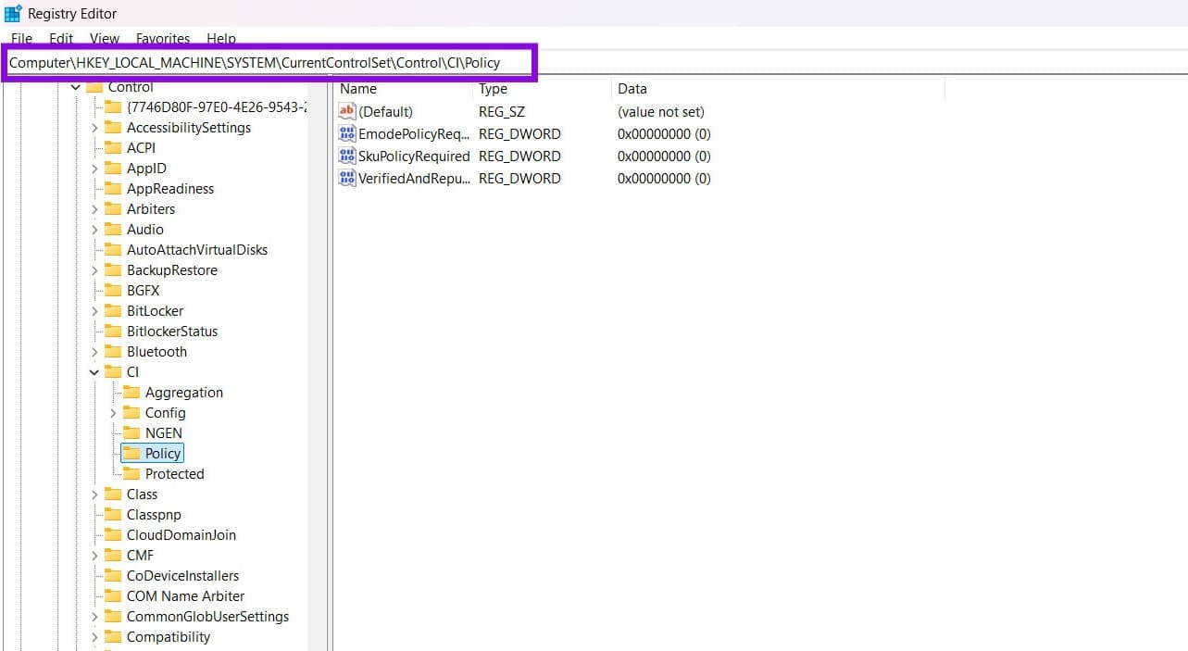Select the Config key label
1188x651 pixels.
(x=166, y=413)
